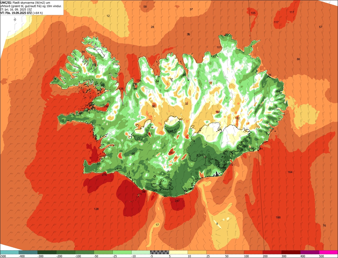Click the light orange 25 to 50 legend swatch
This screenshot has height=258, width=338.
click(x=216, y=252)
